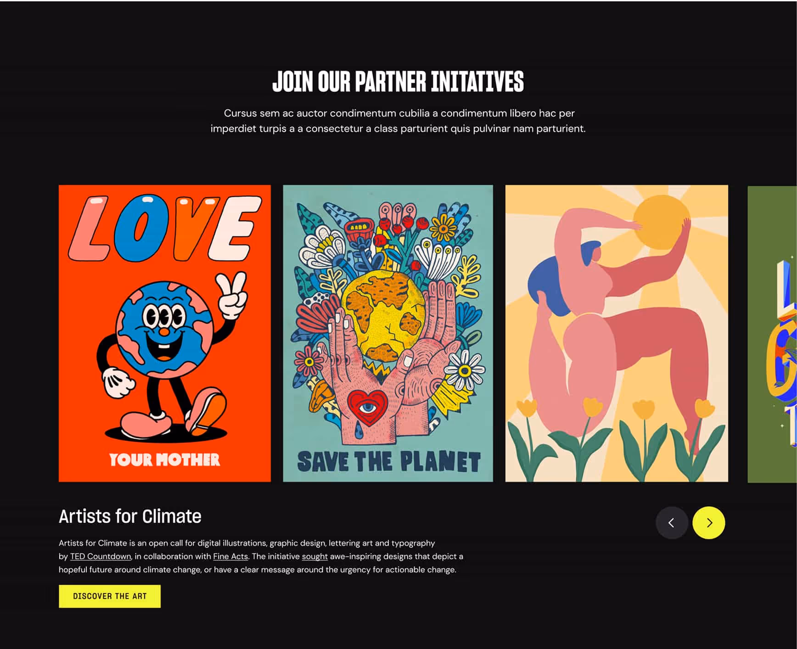Click the Discover The Art button
The image size is (797, 649).
tap(110, 596)
